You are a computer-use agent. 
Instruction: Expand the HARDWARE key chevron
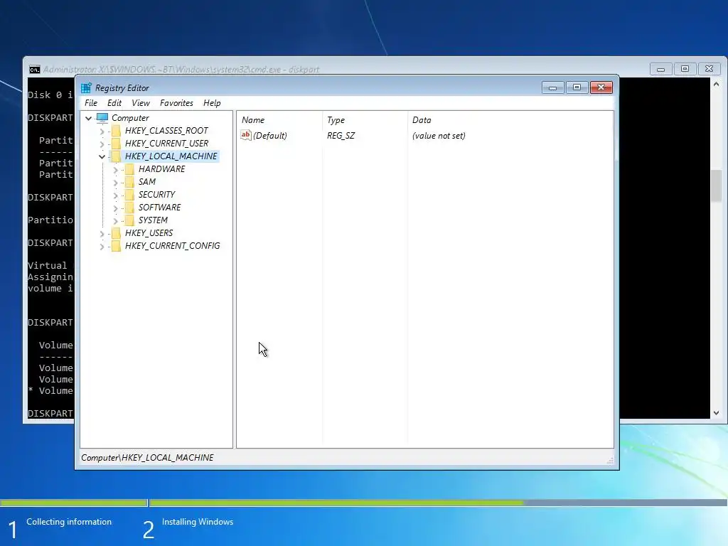point(115,170)
